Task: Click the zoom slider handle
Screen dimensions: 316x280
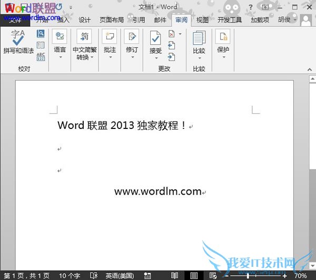Action: click(x=248, y=276)
